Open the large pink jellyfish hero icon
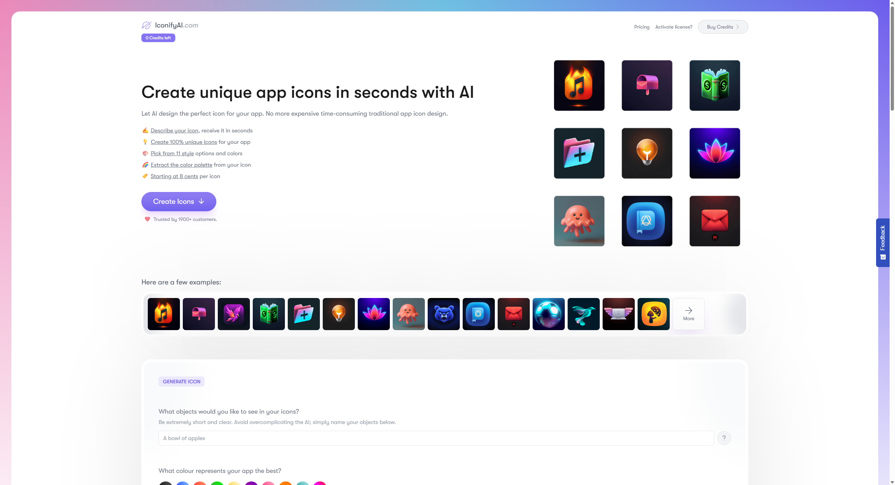The width and height of the screenshot is (895, 485). (579, 221)
